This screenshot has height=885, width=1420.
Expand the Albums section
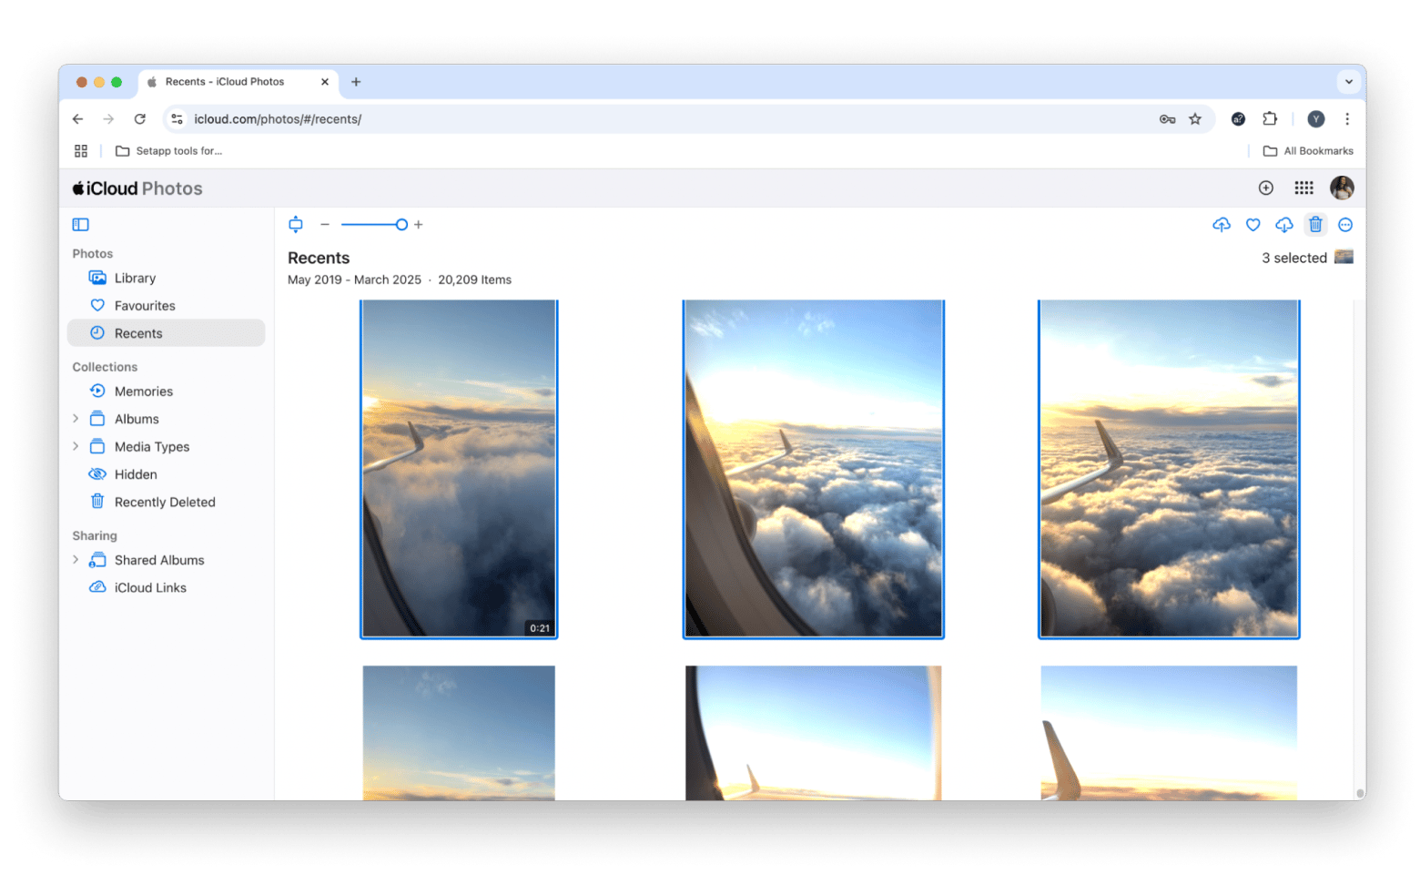76,418
